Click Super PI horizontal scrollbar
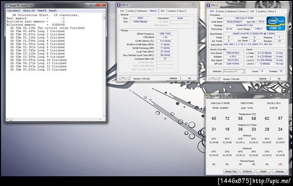The height and width of the screenshot is (186, 293). 54,119
